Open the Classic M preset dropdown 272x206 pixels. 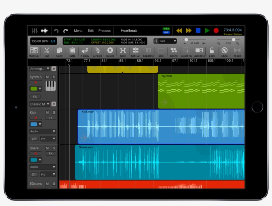coord(40,104)
